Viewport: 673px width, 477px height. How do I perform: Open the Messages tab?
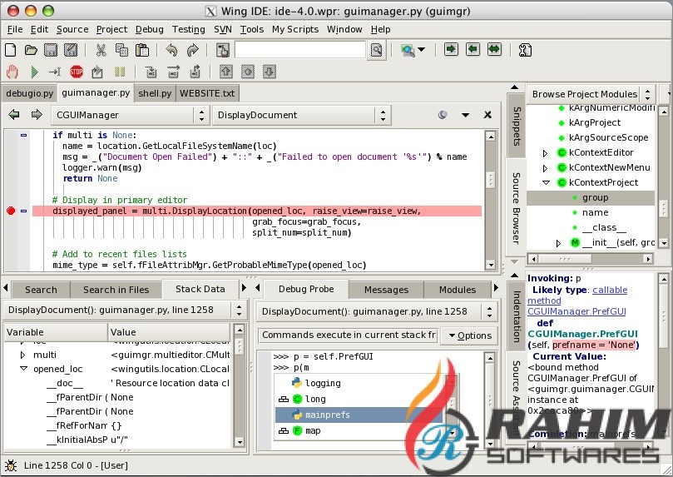tap(386, 290)
